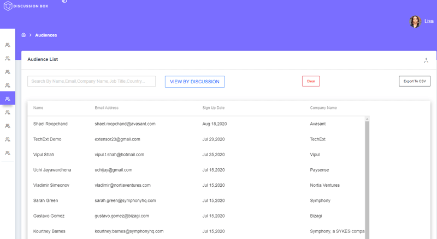The height and width of the screenshot is (239, 437).
Task: Click the Jul 25,2020 sign up date
Action: point(213,155)
